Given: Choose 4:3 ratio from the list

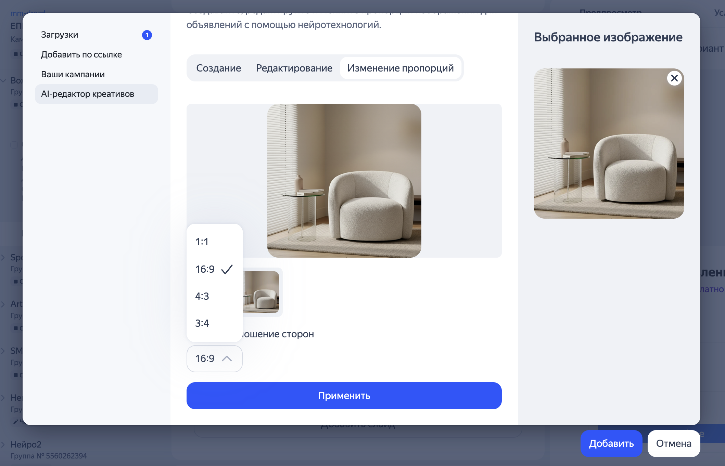Looking at the screenshot, I should (x=202, y=296).
